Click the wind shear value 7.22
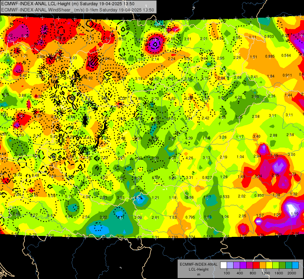This screenshot has height=279, width=304. pyautogui.click(x=104, y=157)
